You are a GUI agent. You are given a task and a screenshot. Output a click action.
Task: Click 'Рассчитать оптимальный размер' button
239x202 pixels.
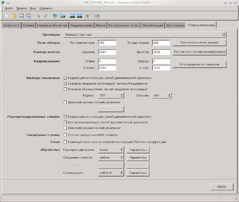[x=199, y=52]
